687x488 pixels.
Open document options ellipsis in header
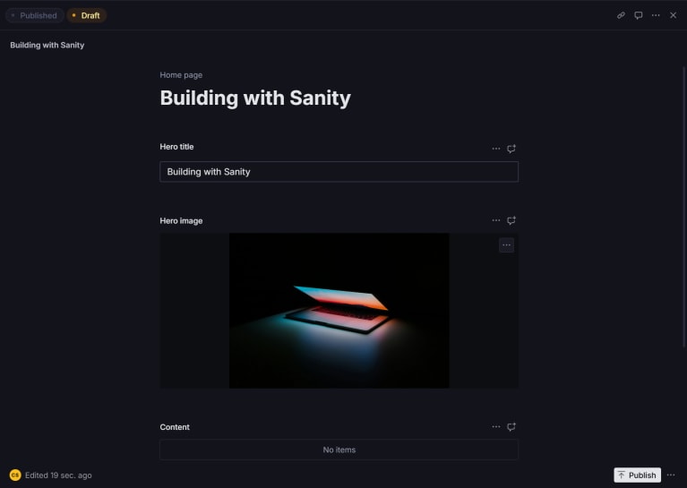pos(656,15)
